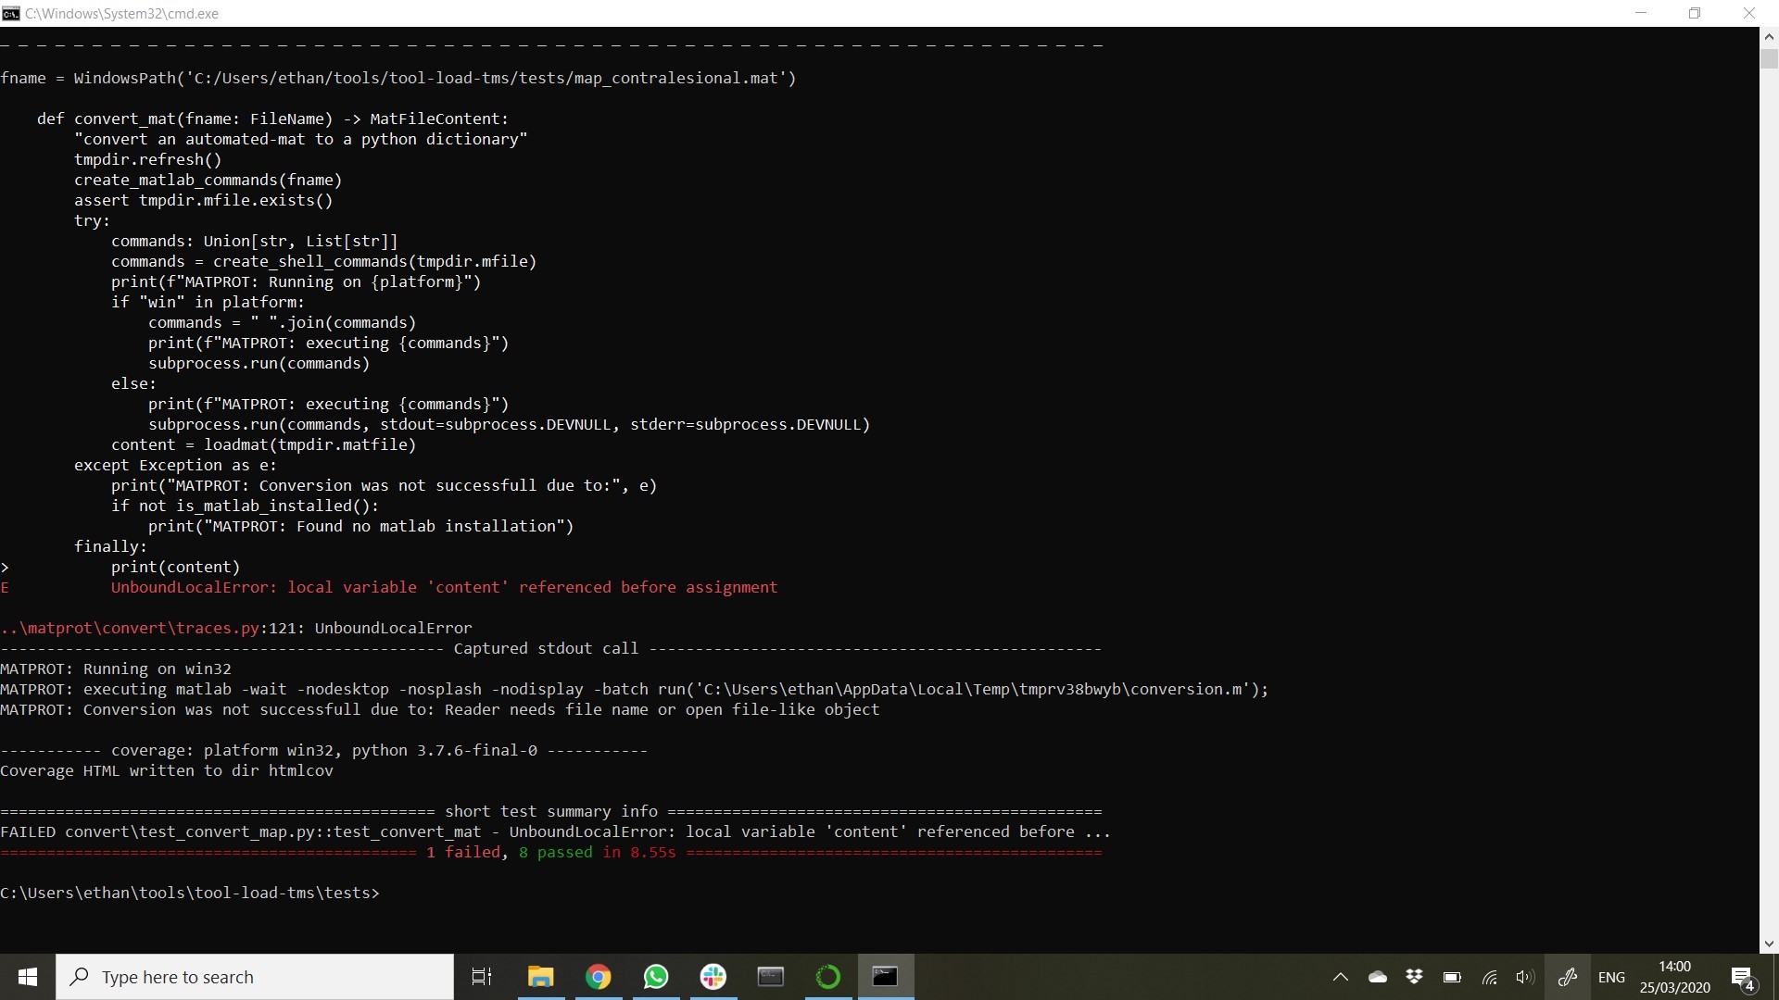Click the scroll-up arrow on the scrollbar
1779x1000 pixels.
[x=1769, y=35]
